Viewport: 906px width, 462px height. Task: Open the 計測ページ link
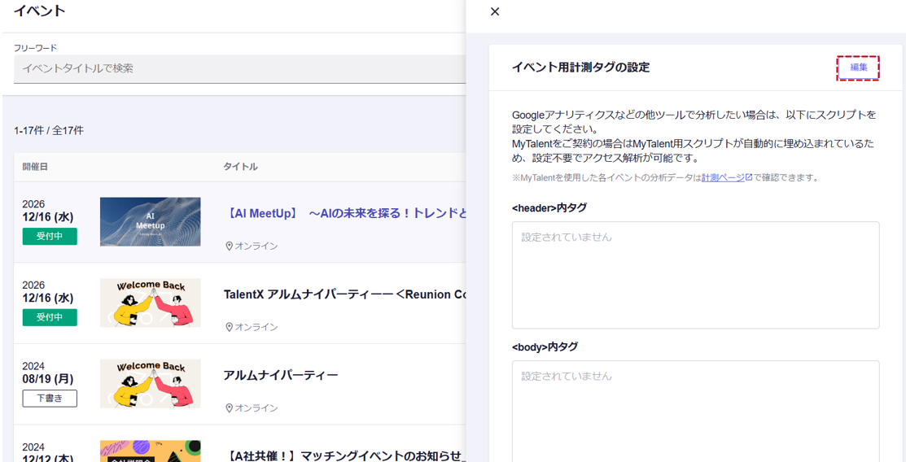click(723, 177)
